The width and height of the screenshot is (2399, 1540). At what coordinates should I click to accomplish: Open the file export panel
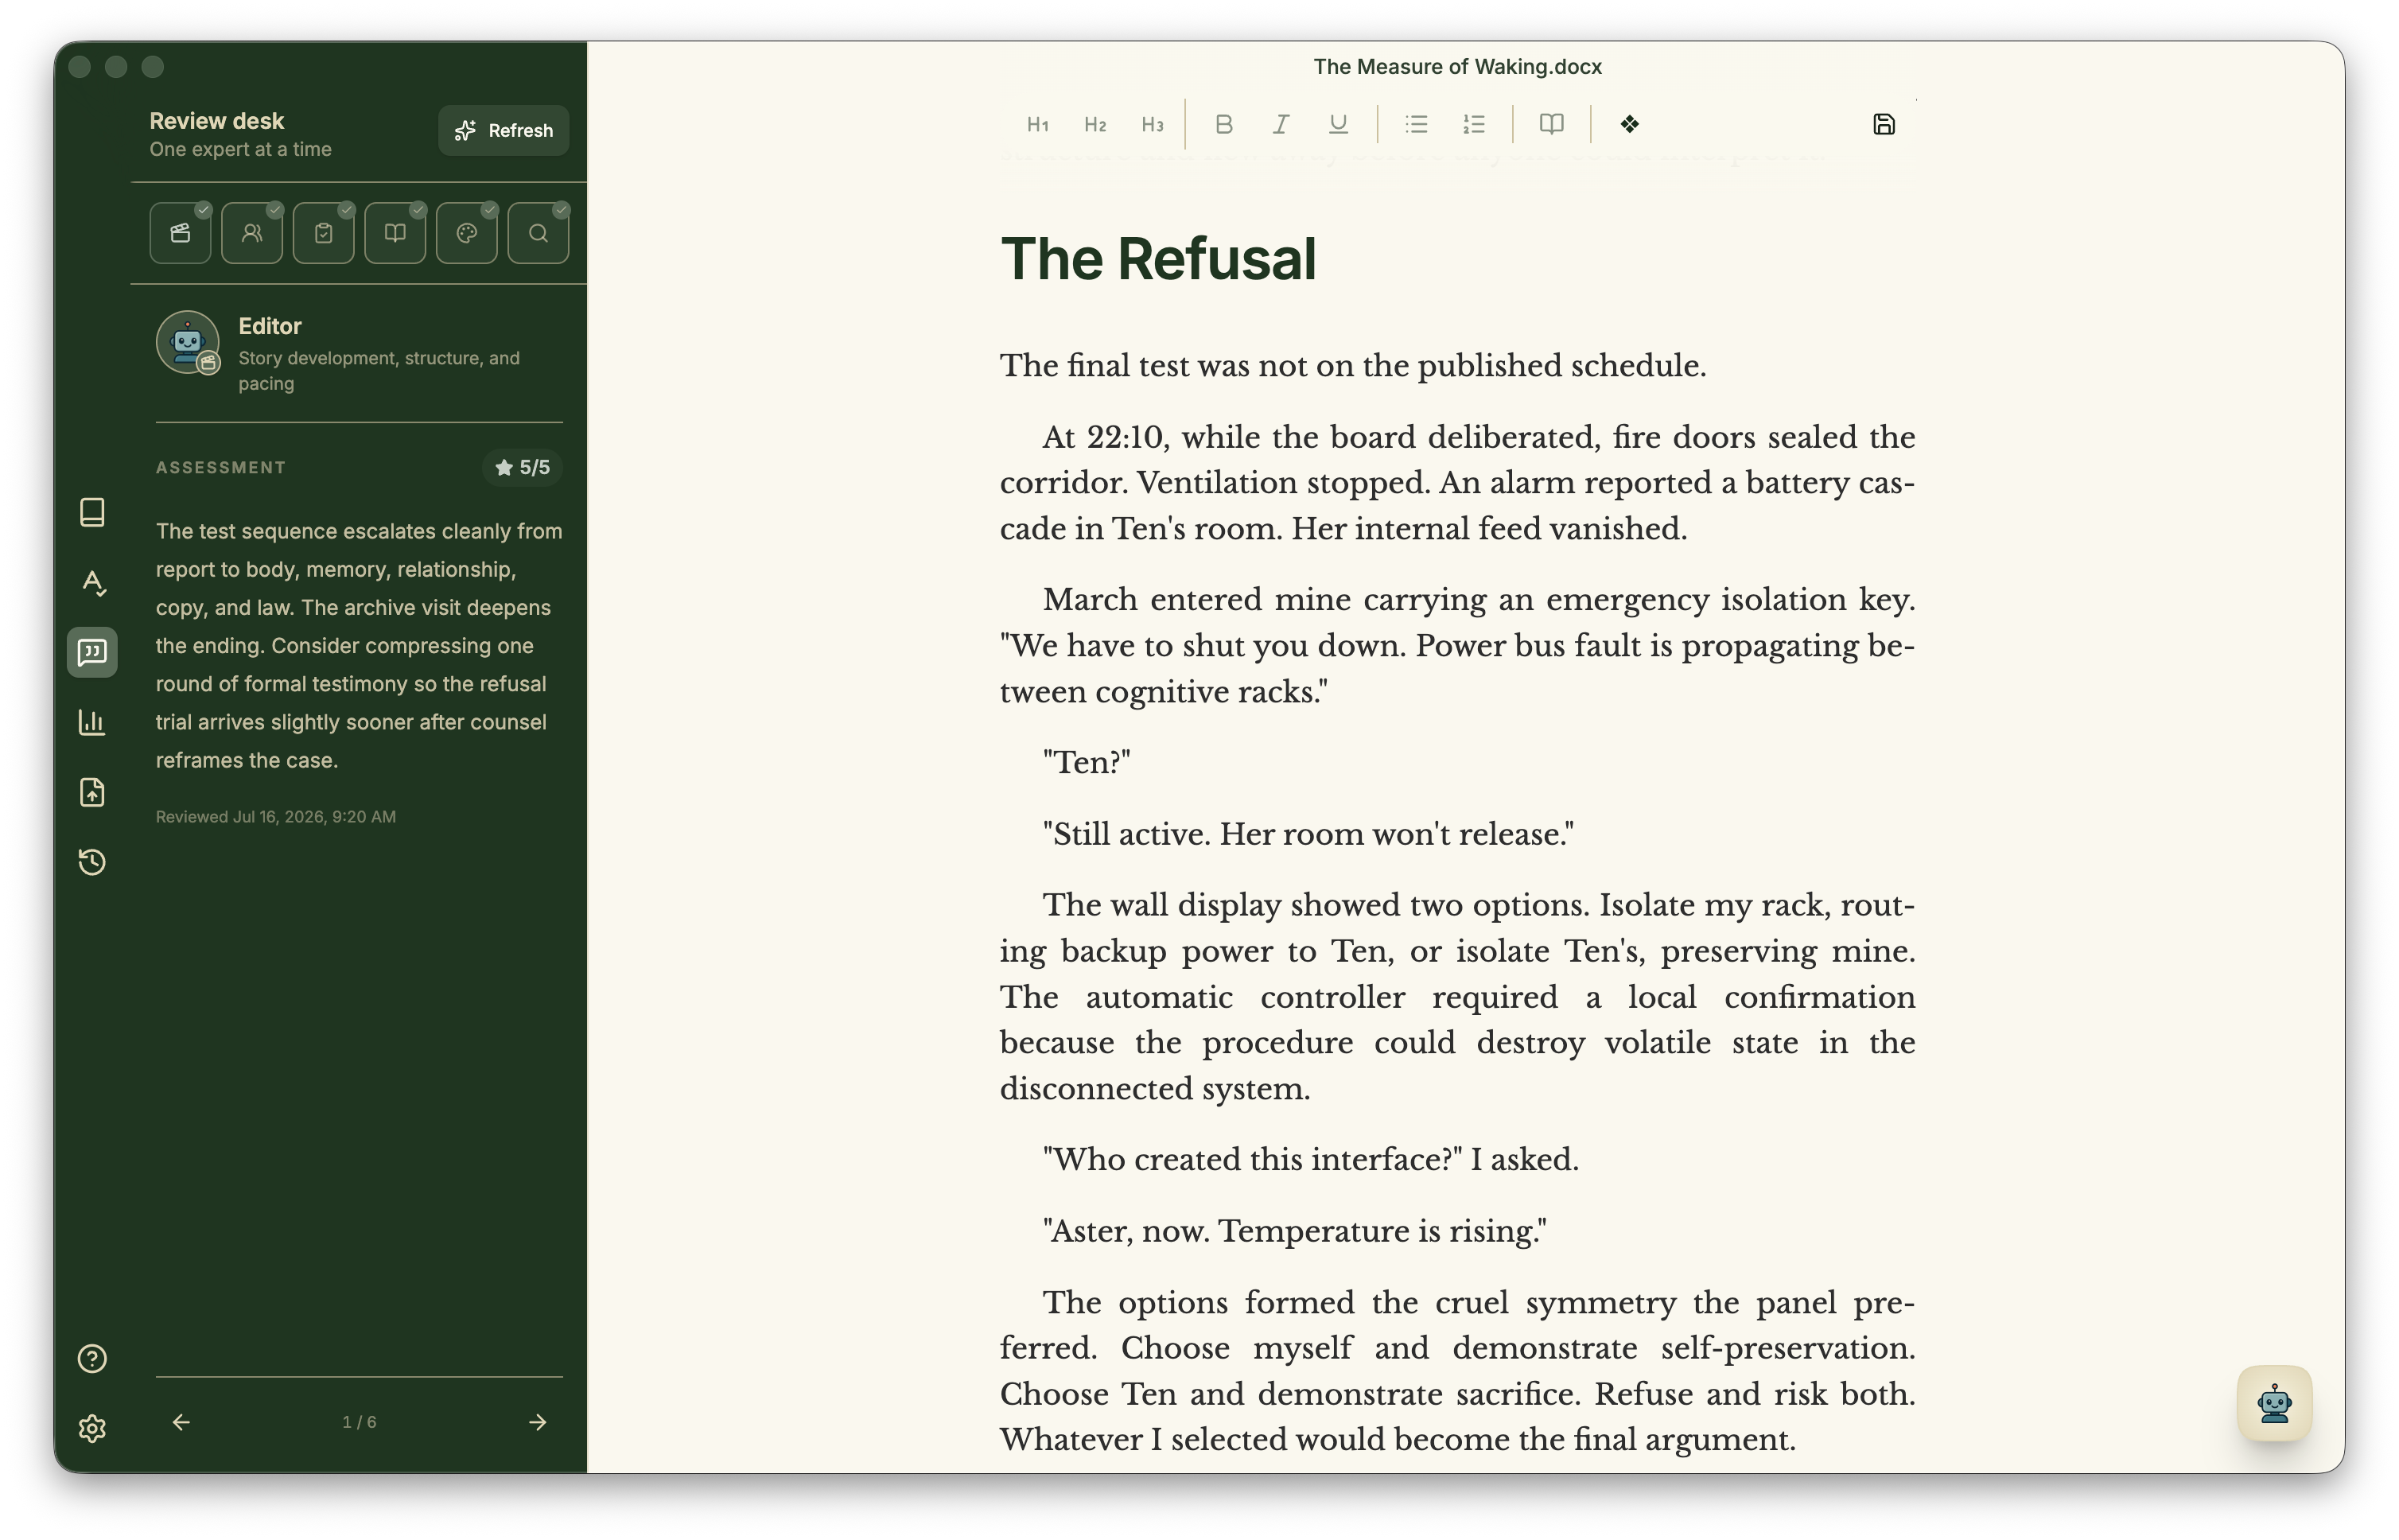pos(92,792)
